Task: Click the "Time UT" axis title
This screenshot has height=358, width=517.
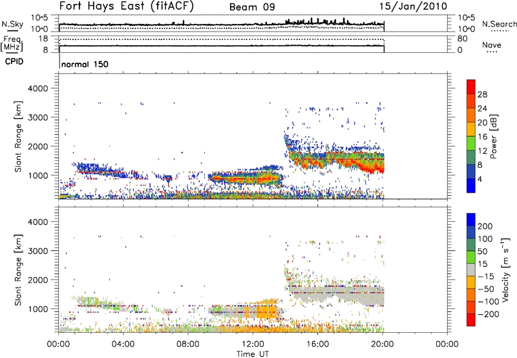Action: pyautogui.click(x=253, y=354)
